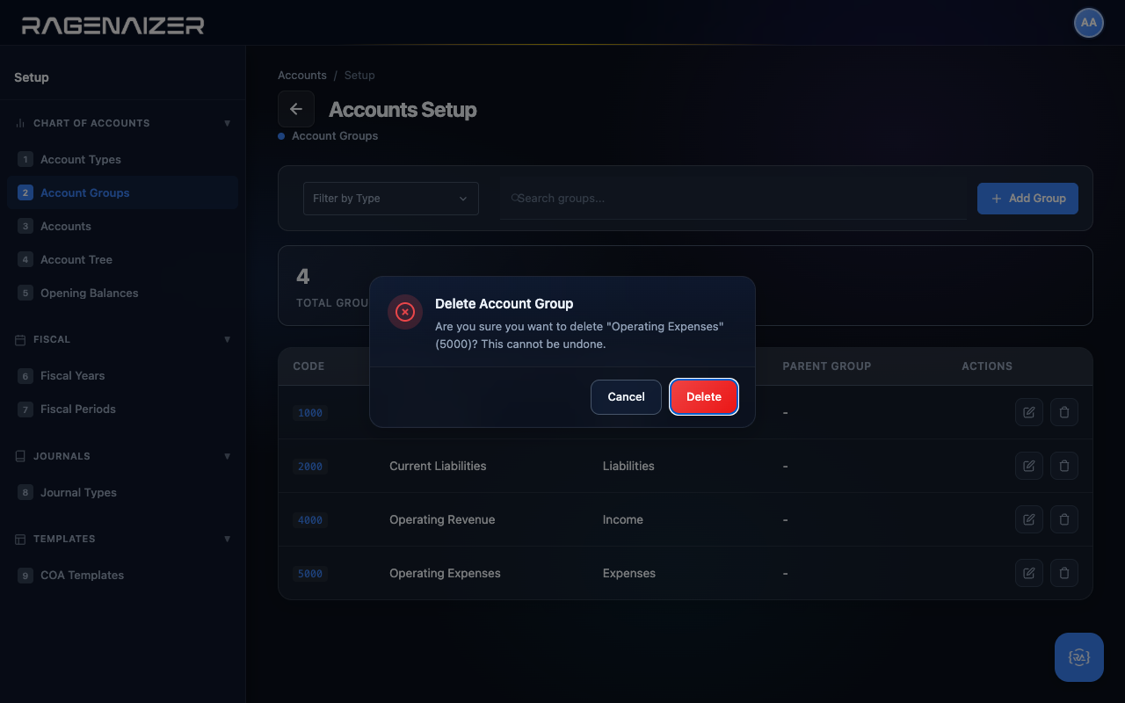Delete the Operating Expenses group via trash icon
This screenshot has width=1125, height=703.
click(x=1064, y=573)
